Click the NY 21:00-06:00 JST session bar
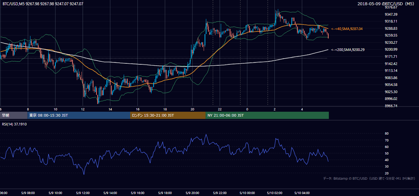 point(267,115)
